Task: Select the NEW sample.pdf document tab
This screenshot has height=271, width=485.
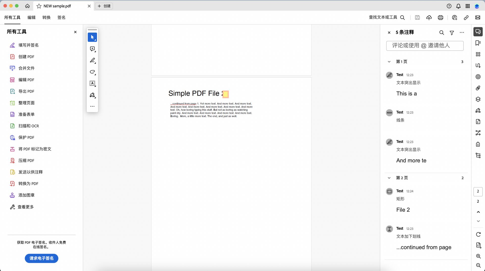Action: pyautogui.click(x=63, y=6)
